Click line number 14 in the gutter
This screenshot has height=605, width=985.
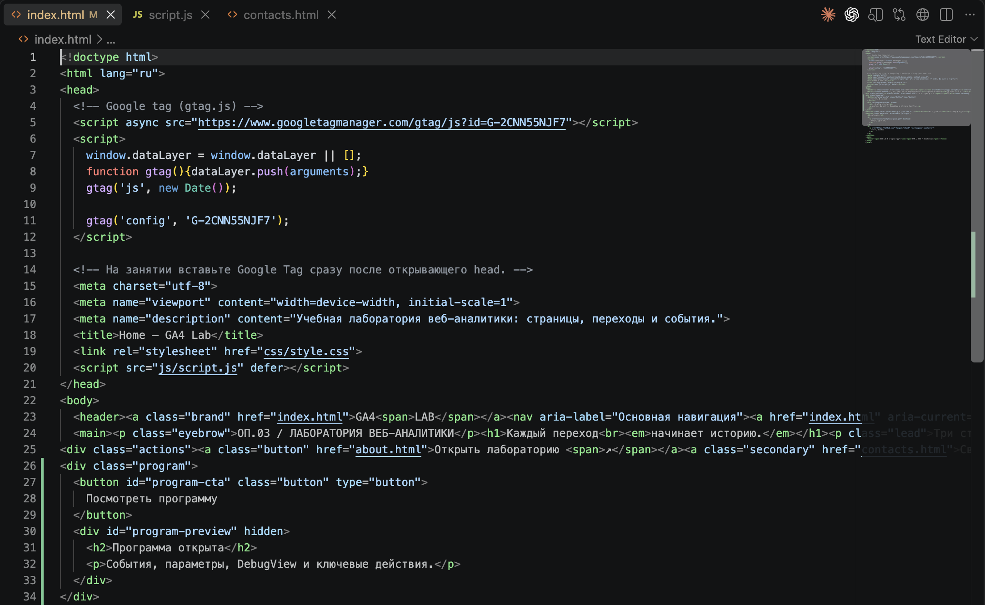[x=30, y=270]
